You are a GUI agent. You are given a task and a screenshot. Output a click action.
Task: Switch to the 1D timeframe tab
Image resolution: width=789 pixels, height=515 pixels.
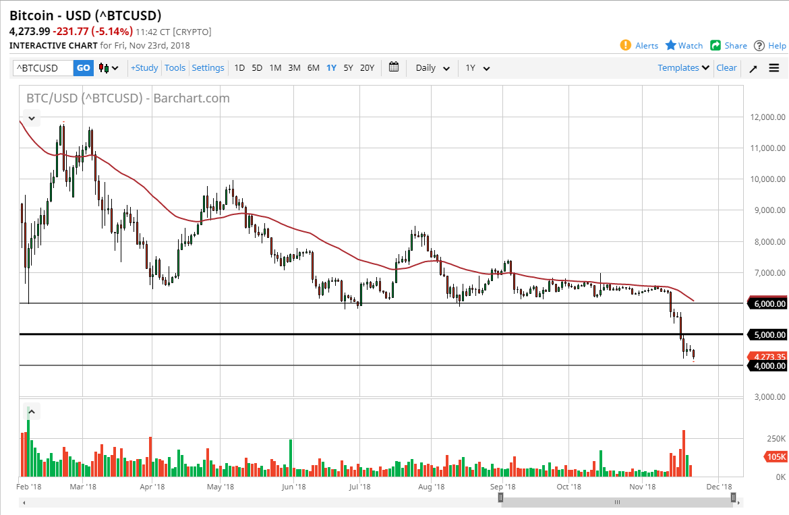pos(239,67)
